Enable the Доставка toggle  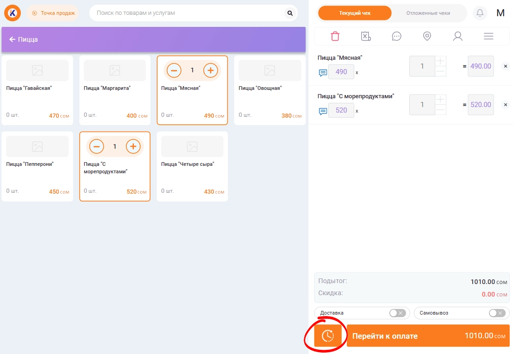pyautogui.click(x=397, y=313)
